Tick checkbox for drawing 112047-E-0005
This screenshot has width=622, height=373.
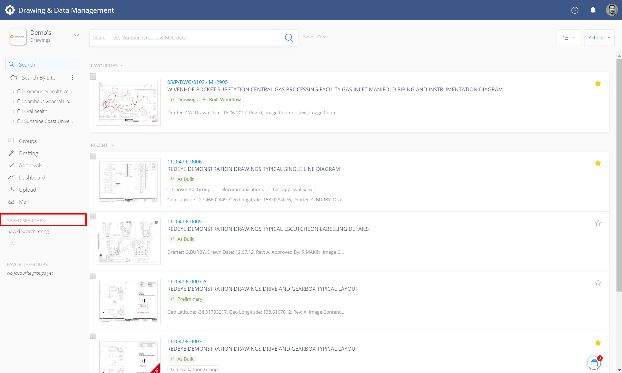[93, 216]
